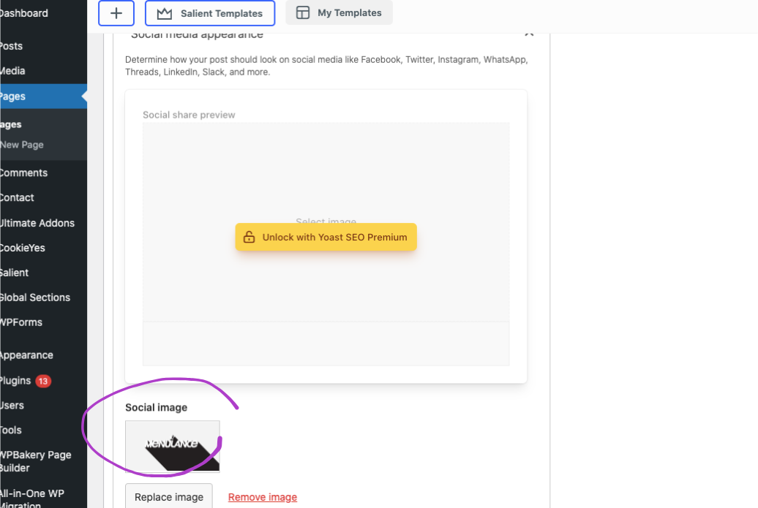Open Salient Templates
This screenshot has width=758, height=508.
coord(210,13)
